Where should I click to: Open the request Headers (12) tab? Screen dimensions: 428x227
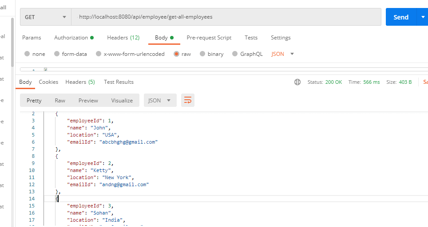coord(123,38)
